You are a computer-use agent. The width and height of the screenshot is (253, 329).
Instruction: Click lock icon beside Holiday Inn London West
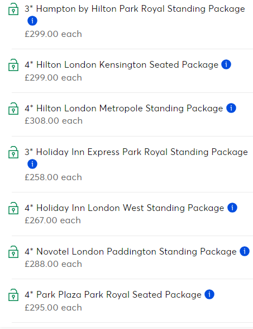coord(13,208)
